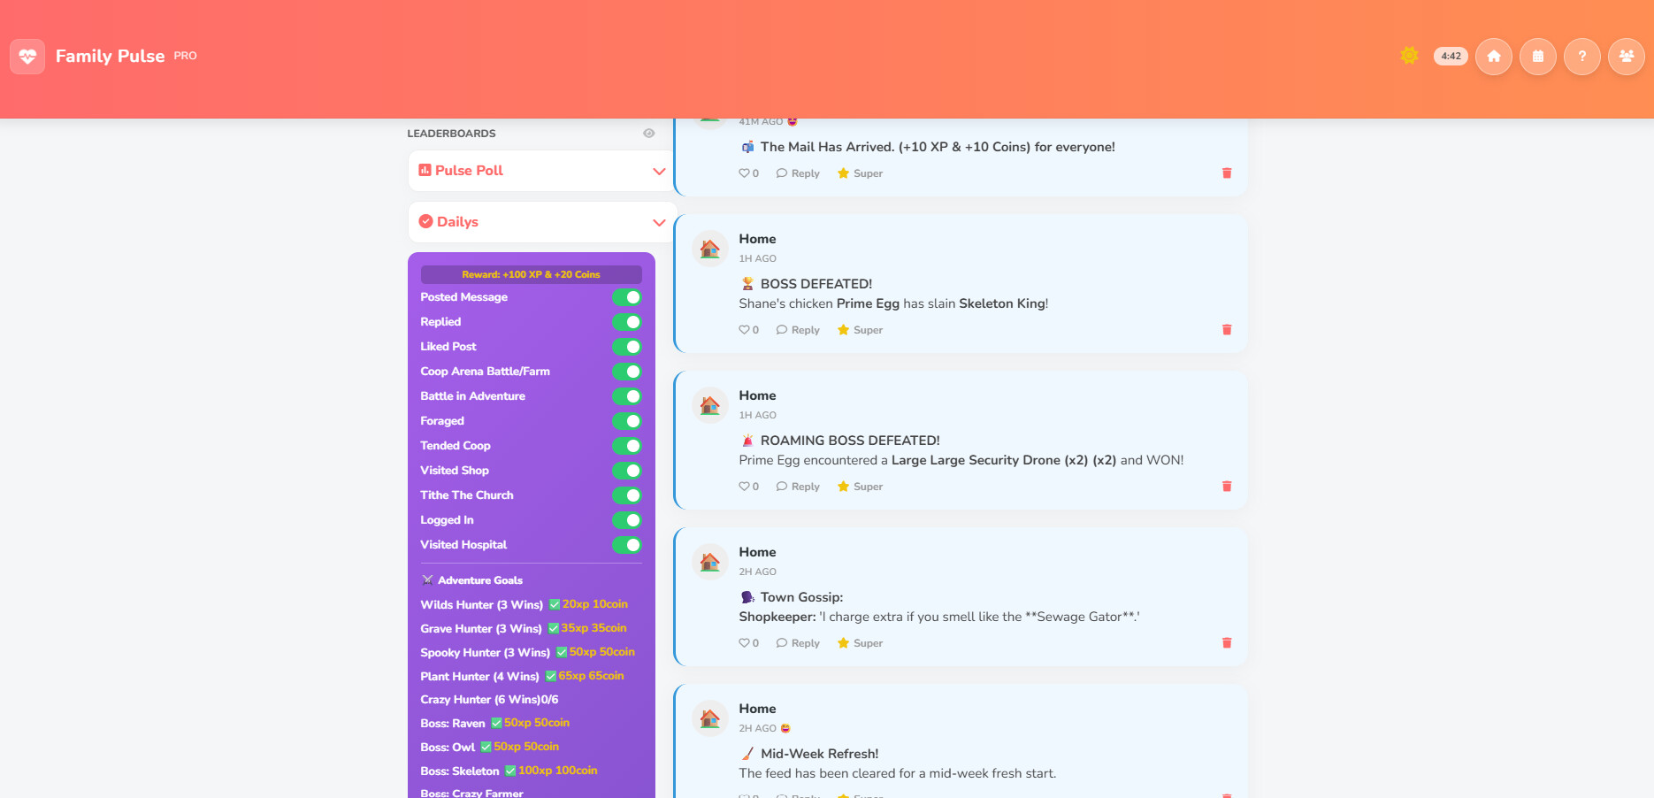Super-star the BOSS DEFEATED post

860,330
